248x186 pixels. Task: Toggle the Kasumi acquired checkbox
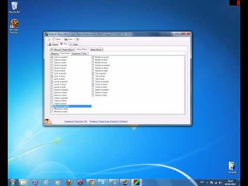click(52, 90)
